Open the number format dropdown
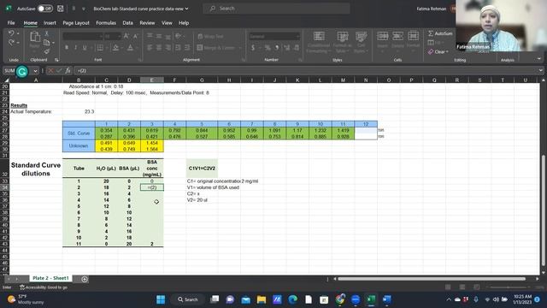547x308 pixels. tap(297, 36)
